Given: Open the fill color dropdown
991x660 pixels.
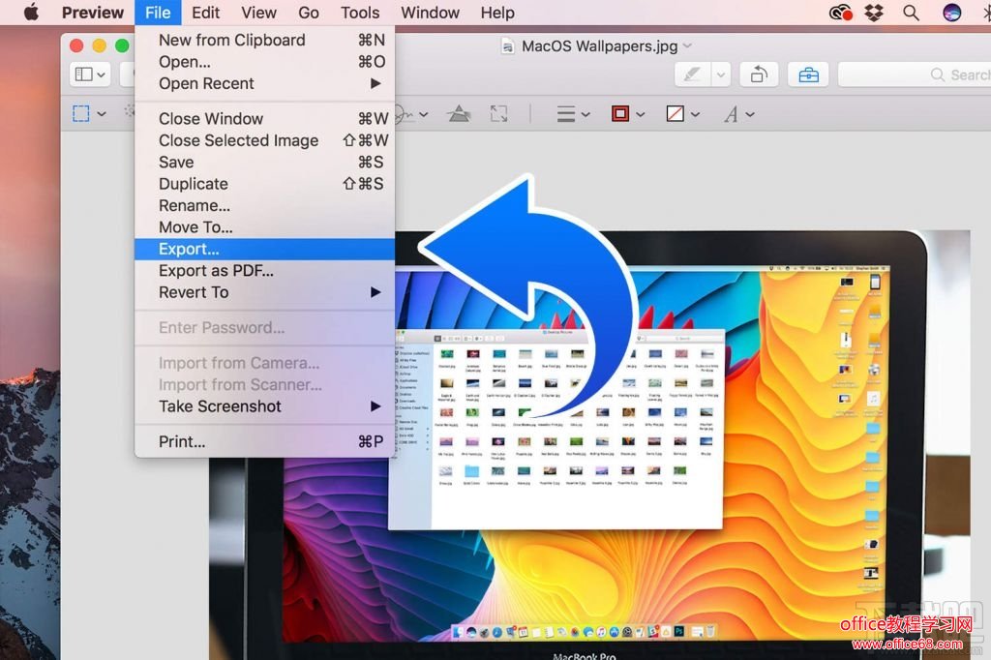Looking at the screenshot, I should coord(682,114).
